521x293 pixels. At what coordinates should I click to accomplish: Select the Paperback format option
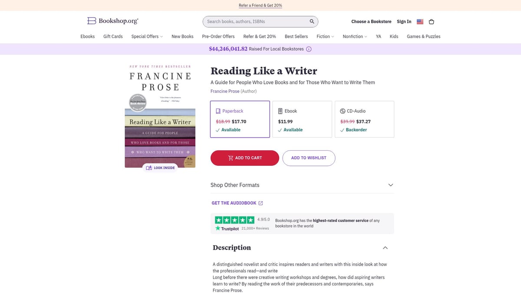[240, 119]
